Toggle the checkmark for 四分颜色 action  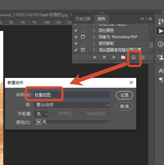point(76,30)
